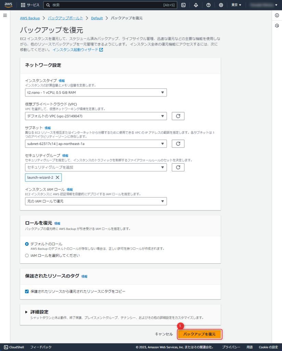Open 情報 link next to セキュリティグループ
Screen dimensions: 282x351
65,156
